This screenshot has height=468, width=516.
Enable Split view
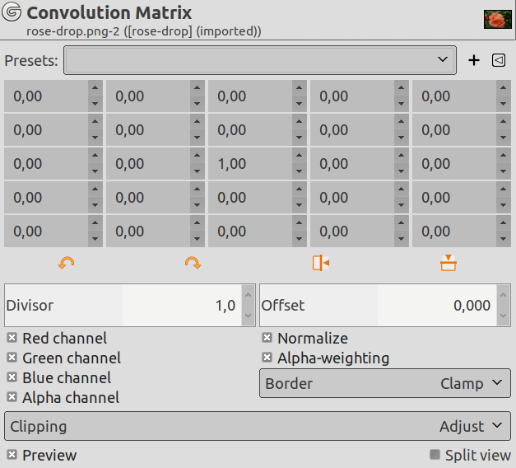pos(435,455)
